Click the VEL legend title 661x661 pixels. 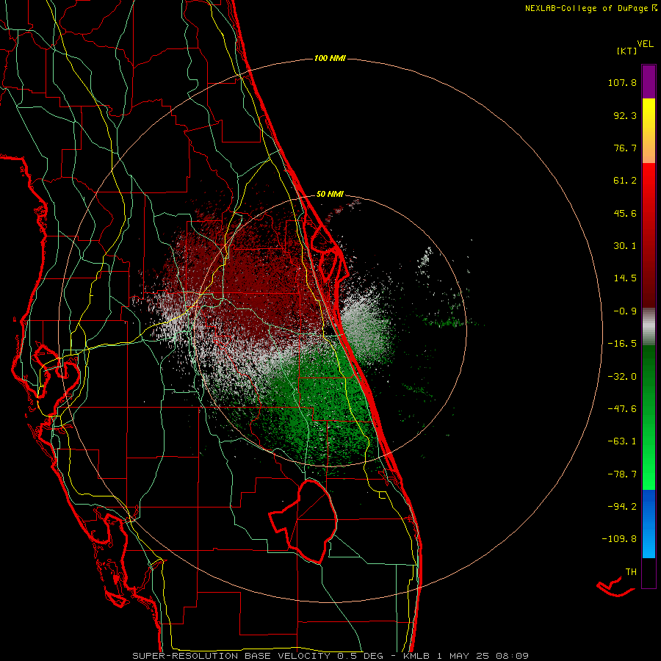(x=645, y=43)
